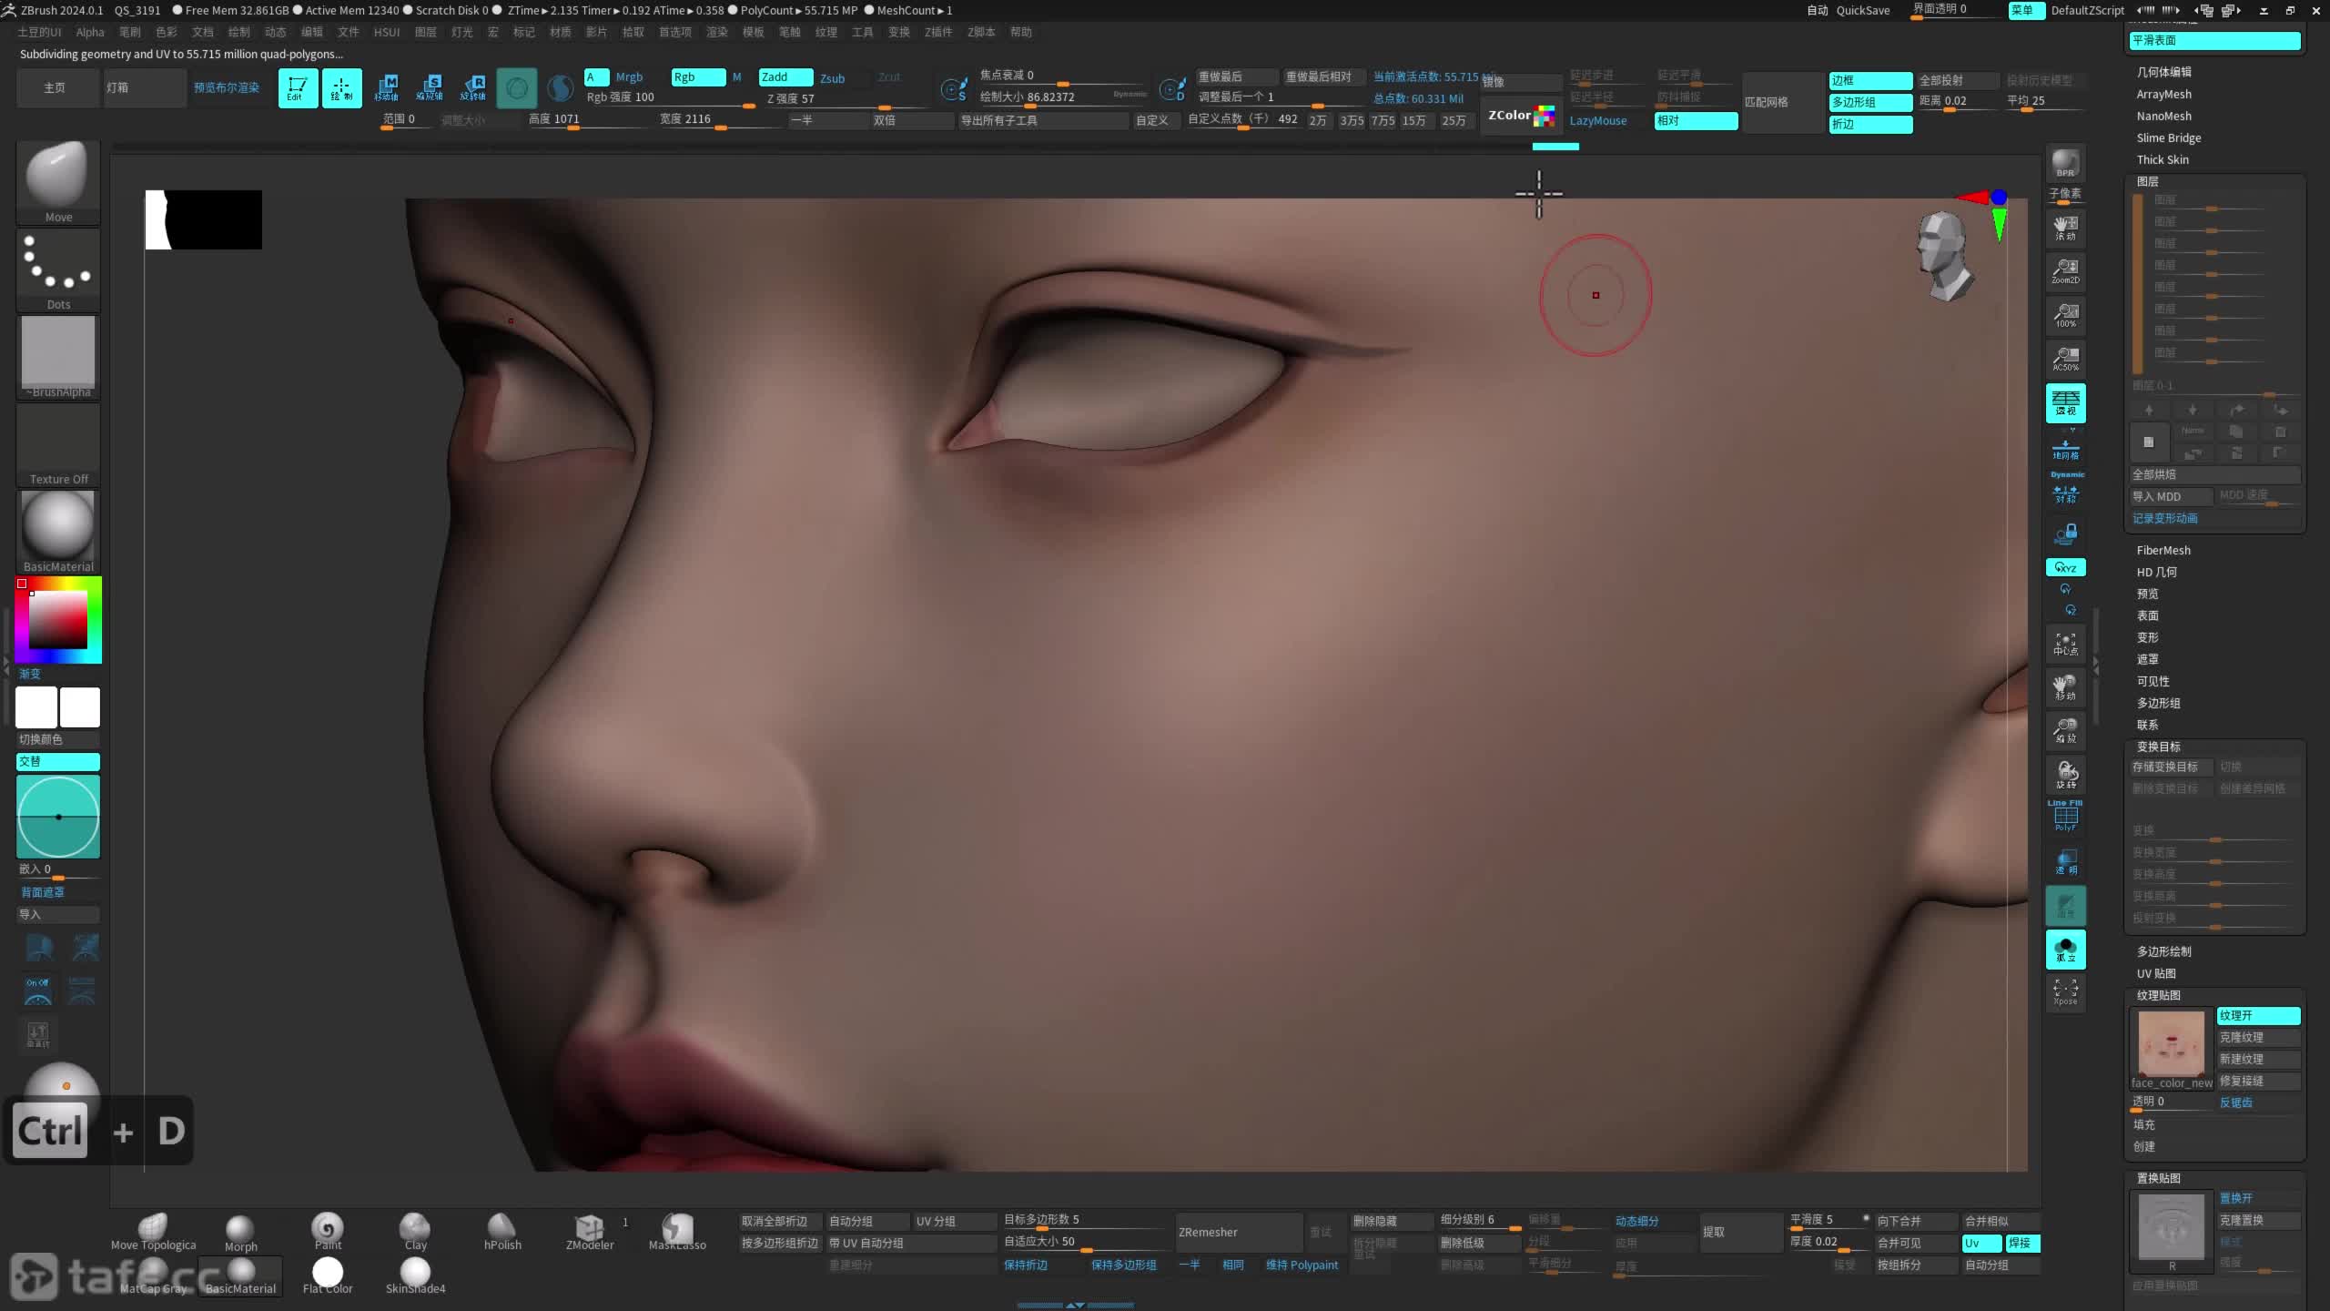
Task: Open the Move brush picker
Action: coord(58,181)
